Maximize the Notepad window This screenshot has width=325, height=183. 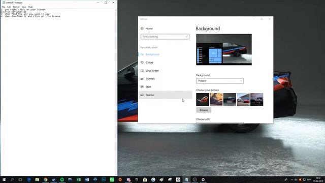point(106,3)
